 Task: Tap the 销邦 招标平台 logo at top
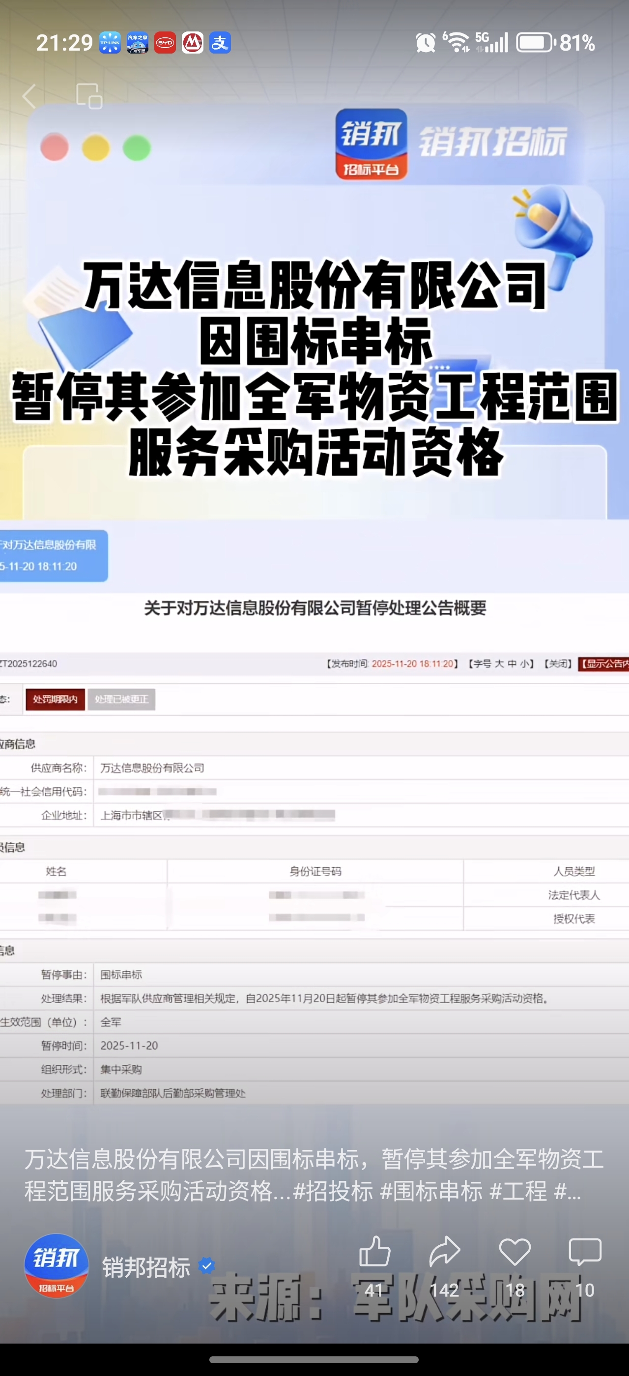pos(371,143)
